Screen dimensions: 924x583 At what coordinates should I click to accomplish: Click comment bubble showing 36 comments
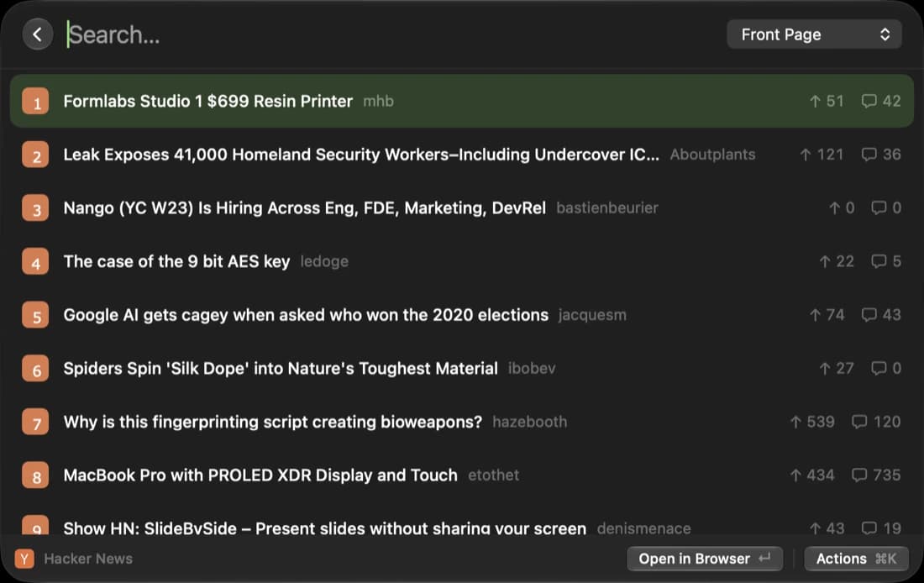point(869,155)
